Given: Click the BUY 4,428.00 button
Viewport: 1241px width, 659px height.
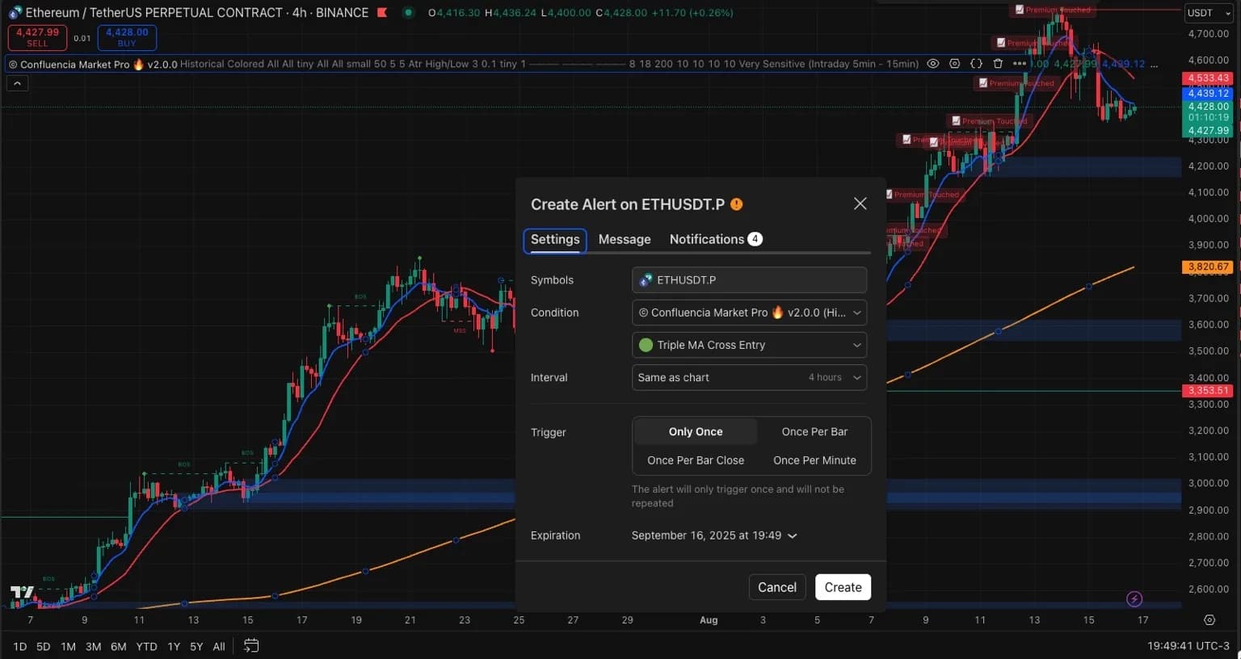Looking at the screenshot, I should pyautogui.click(x=127, y=37).
